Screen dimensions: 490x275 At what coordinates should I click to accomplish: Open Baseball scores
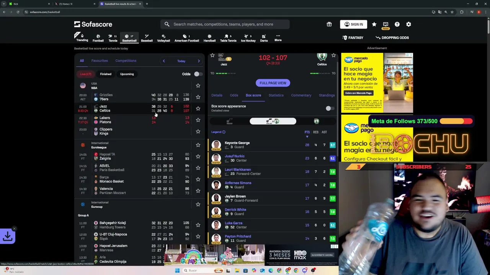pos(147,38)
